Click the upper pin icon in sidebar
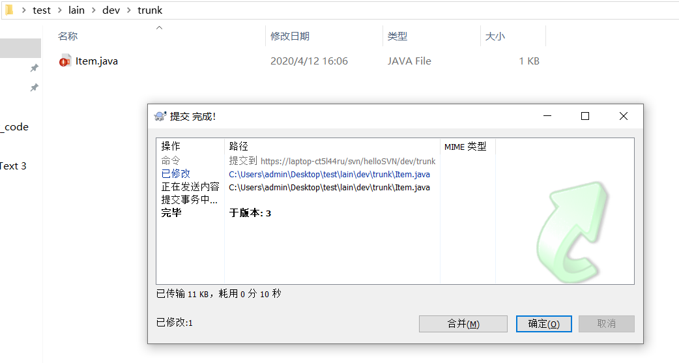This screenshot has width=679, height=363. (34, 68)
